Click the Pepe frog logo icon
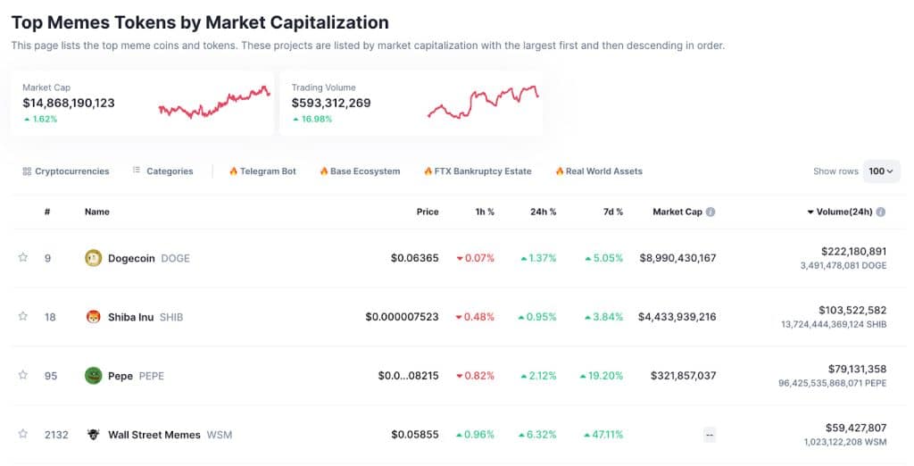This screenshot has height=466, width=914. (93, 376)
